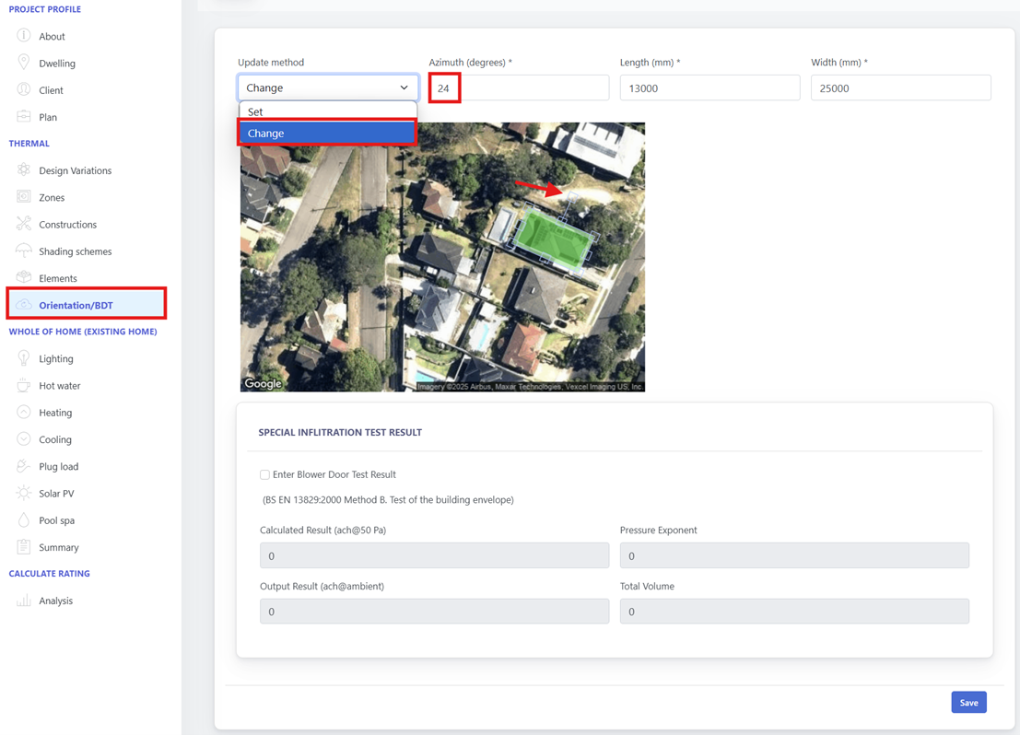
Task: Open Design Variations page
Action: click(x=76, y=170)
